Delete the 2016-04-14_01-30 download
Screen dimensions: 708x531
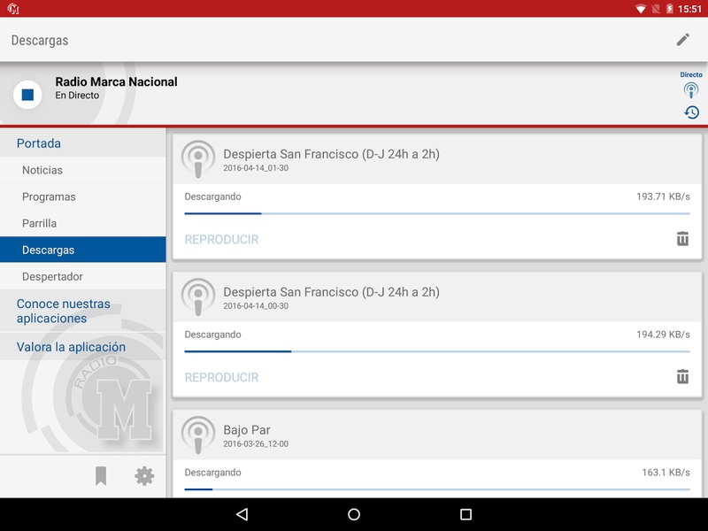[682, 238]
